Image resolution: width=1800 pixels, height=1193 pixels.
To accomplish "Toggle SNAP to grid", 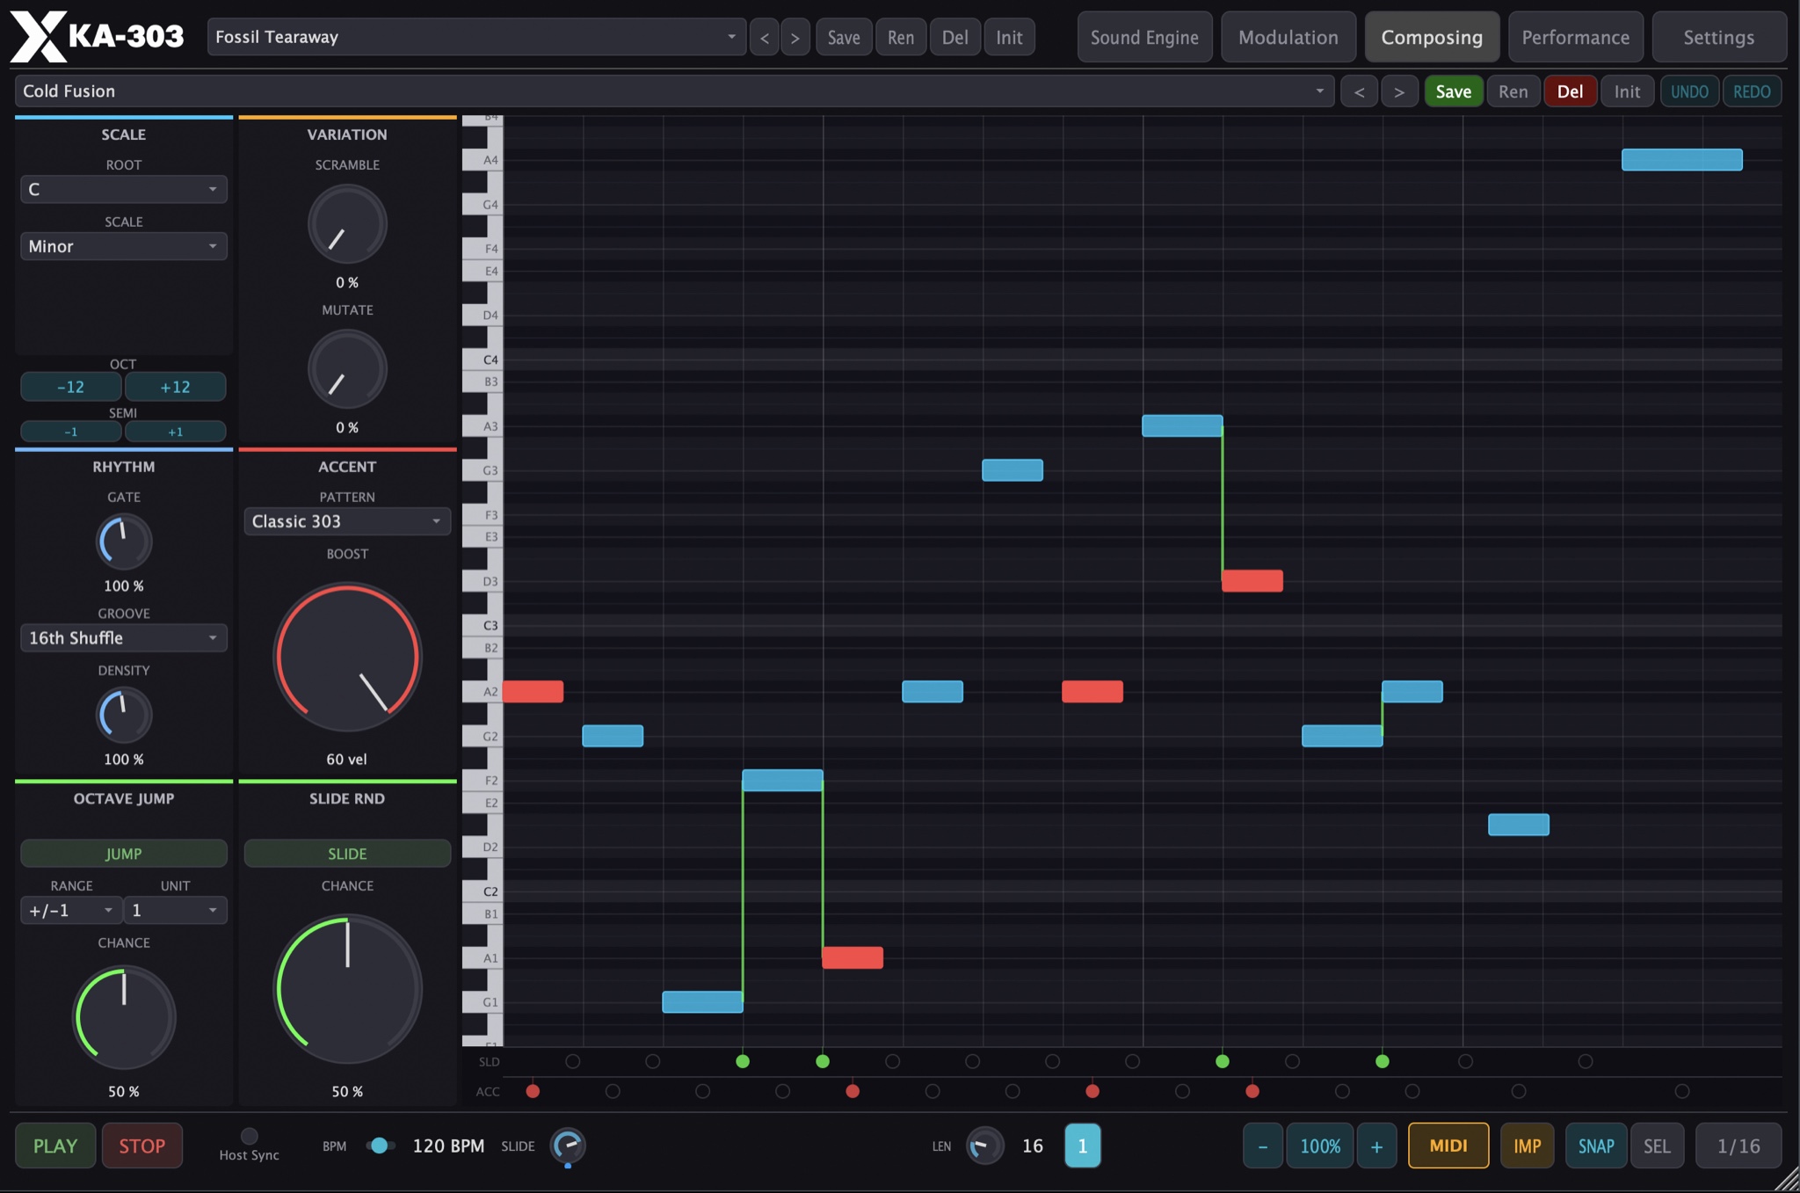I will (1596, 1146).
